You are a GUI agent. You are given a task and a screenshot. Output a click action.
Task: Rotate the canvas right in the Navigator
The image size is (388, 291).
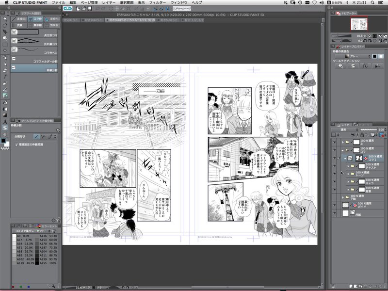coord(370,41)
